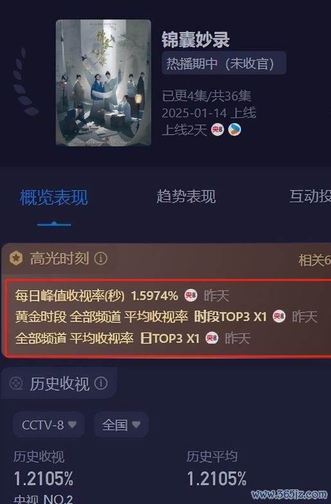Image resolution: width=331 pixels, height=504 pixels.
Task: Click the round icon before 历史收视
Action: pos(16,383)
